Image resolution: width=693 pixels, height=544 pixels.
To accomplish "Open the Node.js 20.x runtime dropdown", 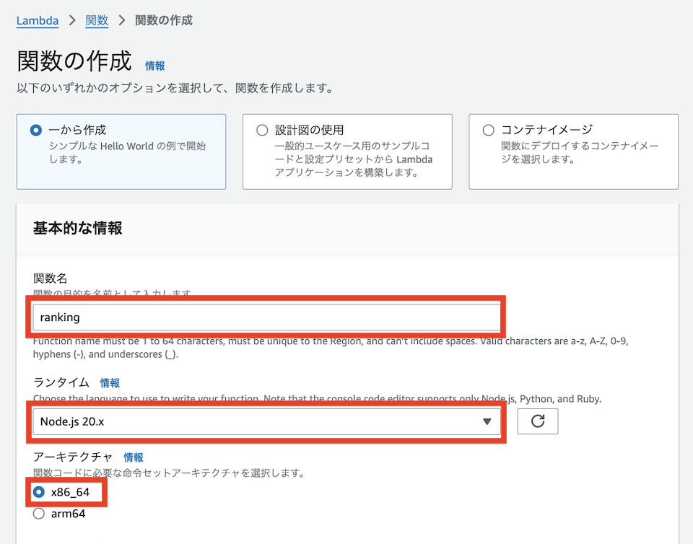I will tap(264, 422).
